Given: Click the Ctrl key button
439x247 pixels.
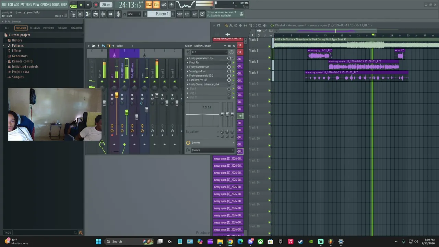Looking at the screenshot, I should [187, 14].
